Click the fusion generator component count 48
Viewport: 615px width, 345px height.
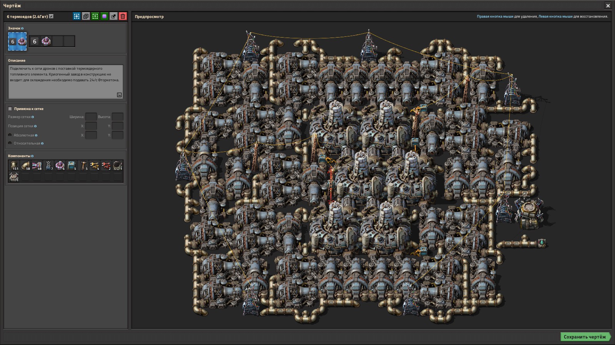37,166
